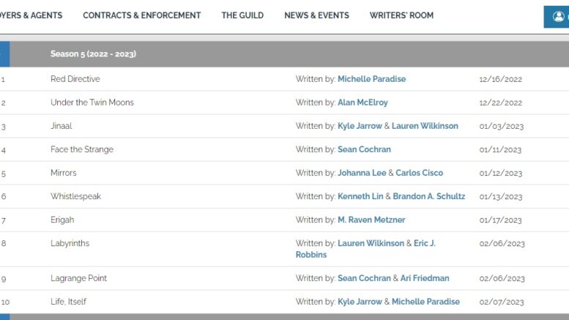Select the Season 5 (2022 - 2023) header

(x=93, y=54)
